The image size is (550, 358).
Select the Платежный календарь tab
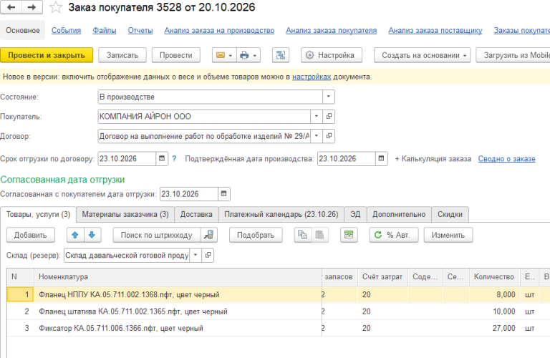[281, 214]
